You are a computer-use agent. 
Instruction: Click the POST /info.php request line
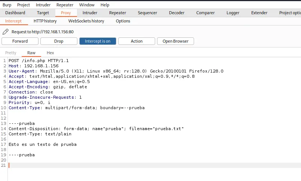pos(39,61)
